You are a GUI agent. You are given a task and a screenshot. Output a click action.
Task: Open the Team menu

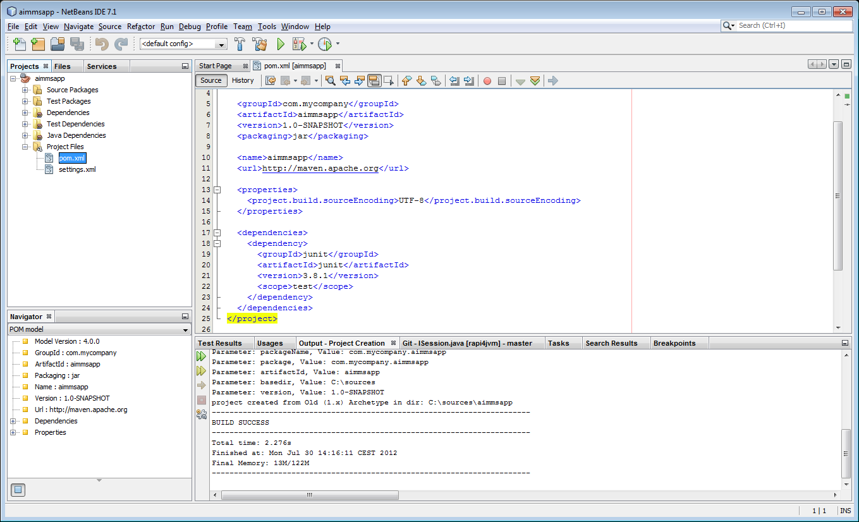(243, 27)
